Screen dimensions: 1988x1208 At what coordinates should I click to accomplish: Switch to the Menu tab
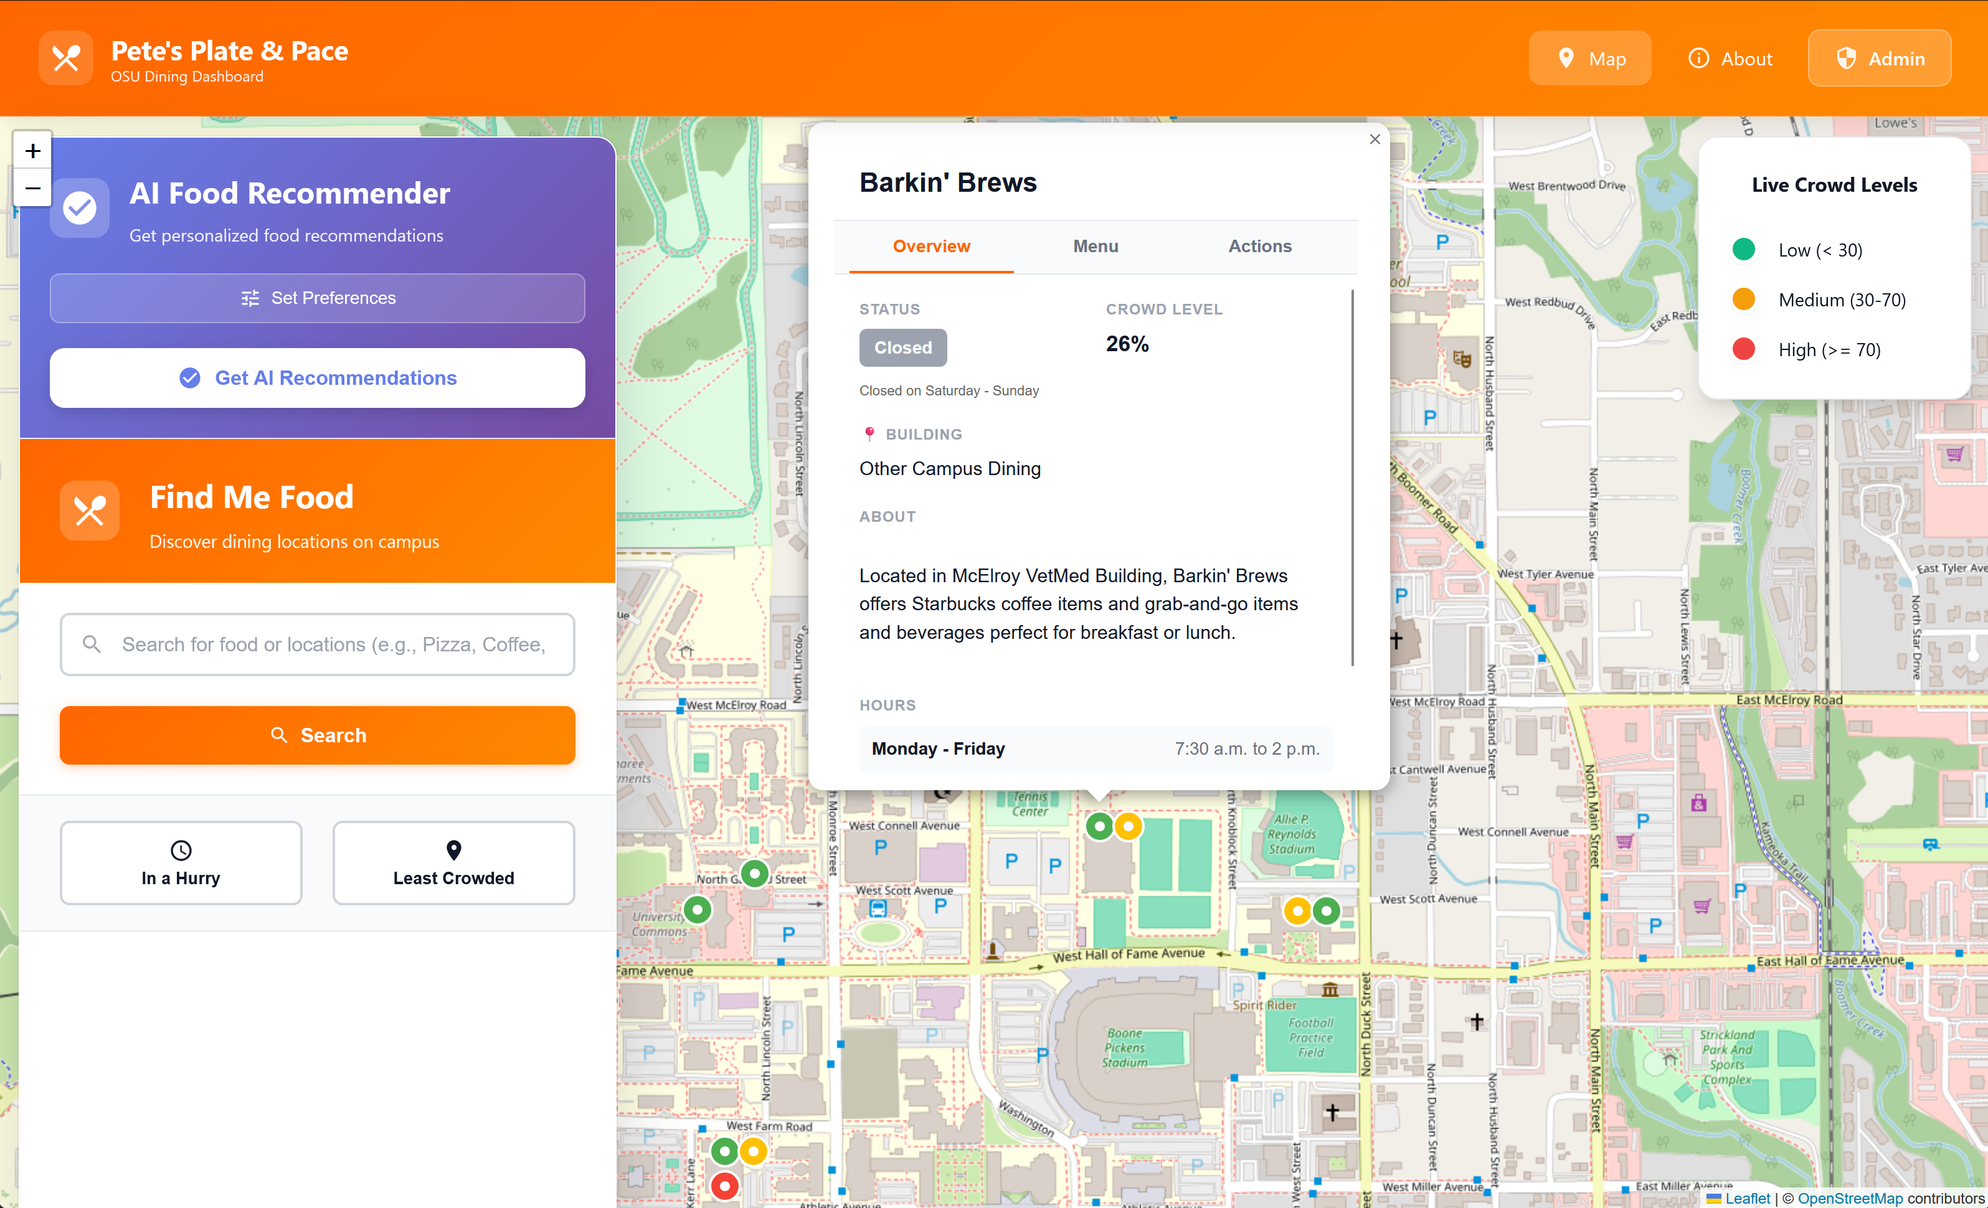tap(1095, 247)
